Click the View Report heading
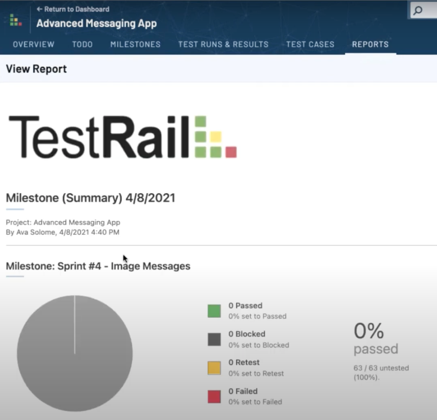The width and height of the screenshot is (437, 420). coord(36,69)
